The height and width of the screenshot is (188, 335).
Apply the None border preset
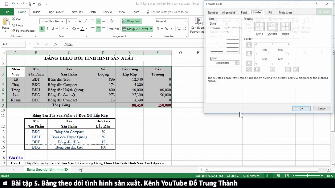coord(259,27)
